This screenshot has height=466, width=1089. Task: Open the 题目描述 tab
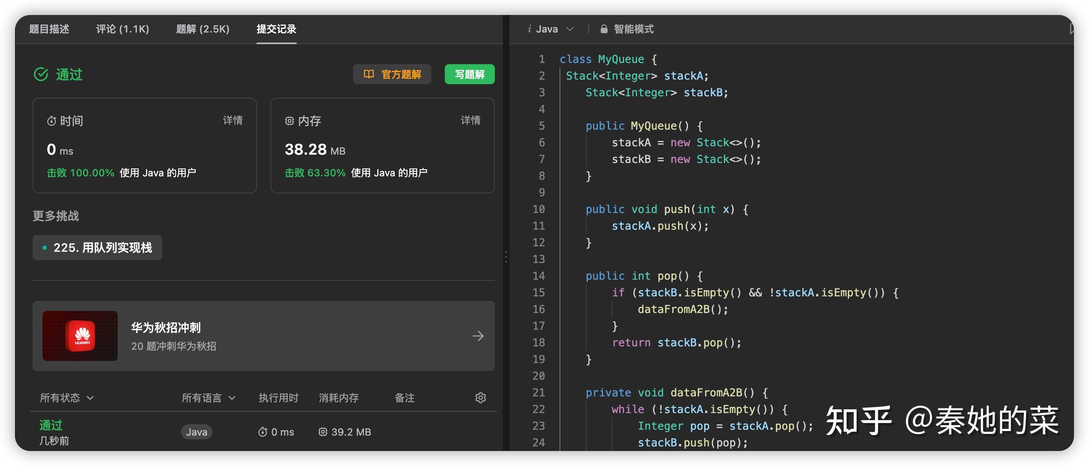tap(49, 29)
